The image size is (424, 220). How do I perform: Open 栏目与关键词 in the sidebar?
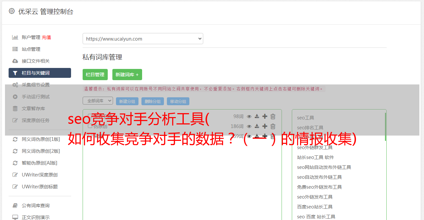(40, 73)
